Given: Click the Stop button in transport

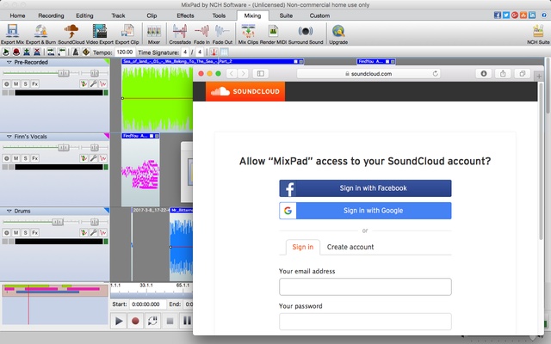Looking at the screenshot, I should click(x=170, y=321).
